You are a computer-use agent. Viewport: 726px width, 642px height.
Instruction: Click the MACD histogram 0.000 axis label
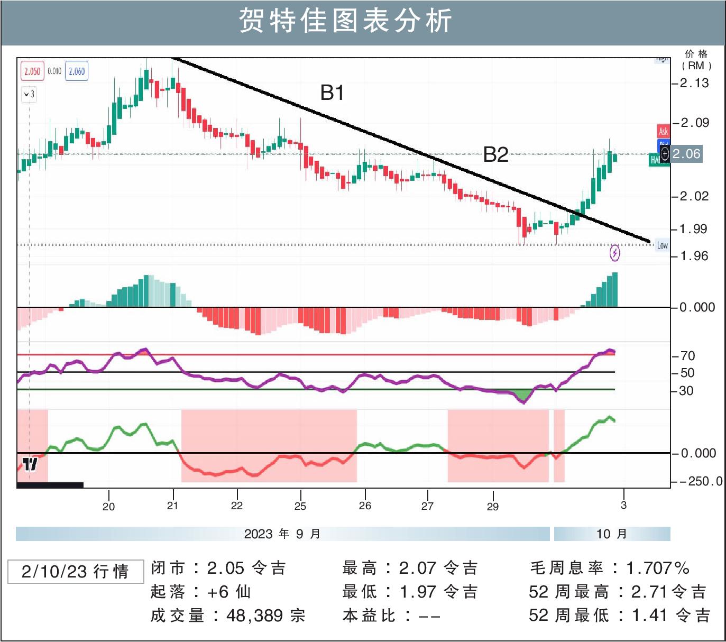point(697,307)
